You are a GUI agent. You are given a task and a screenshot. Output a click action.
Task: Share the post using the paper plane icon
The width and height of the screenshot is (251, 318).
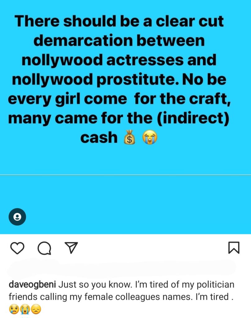click(71, 248)
